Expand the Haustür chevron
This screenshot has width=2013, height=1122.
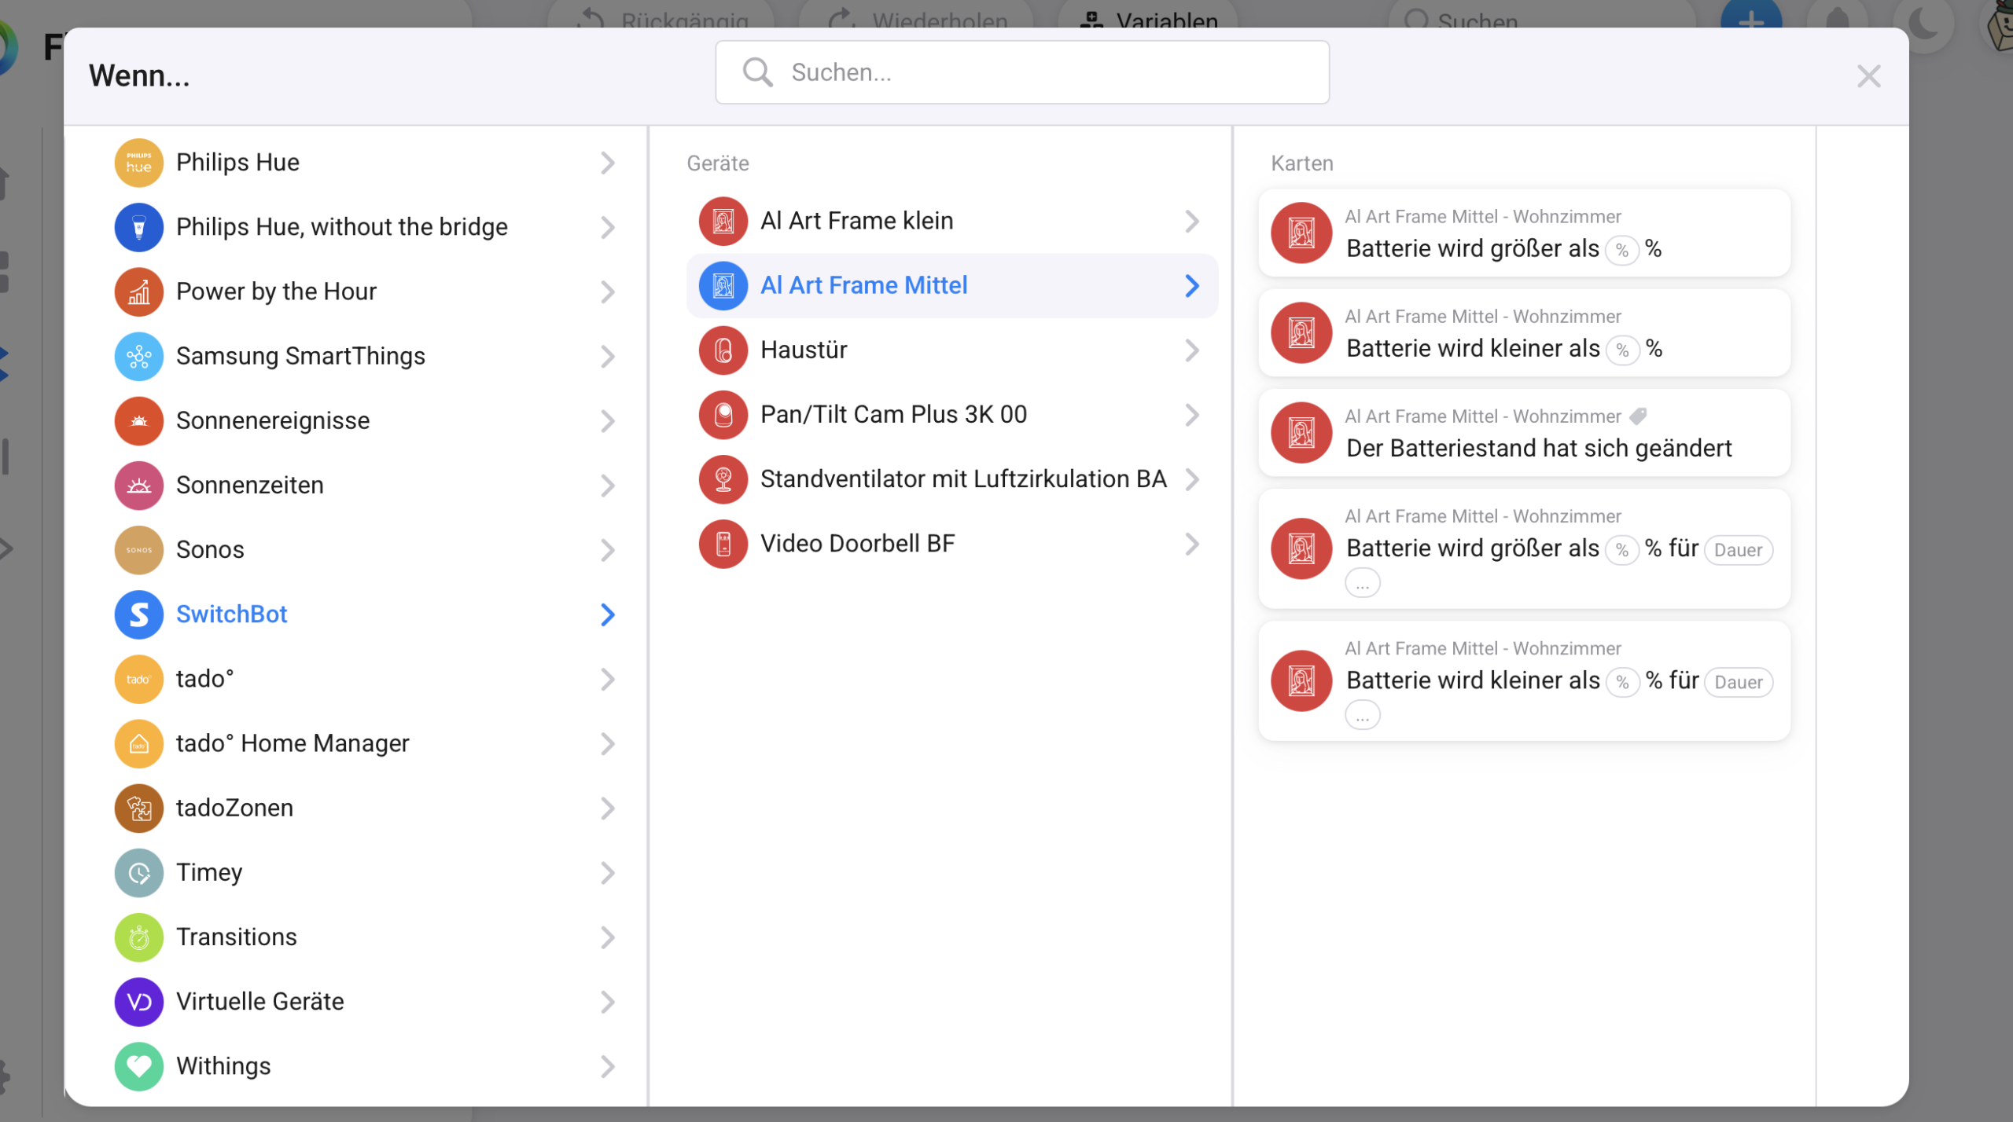(x=1192, y=350)
